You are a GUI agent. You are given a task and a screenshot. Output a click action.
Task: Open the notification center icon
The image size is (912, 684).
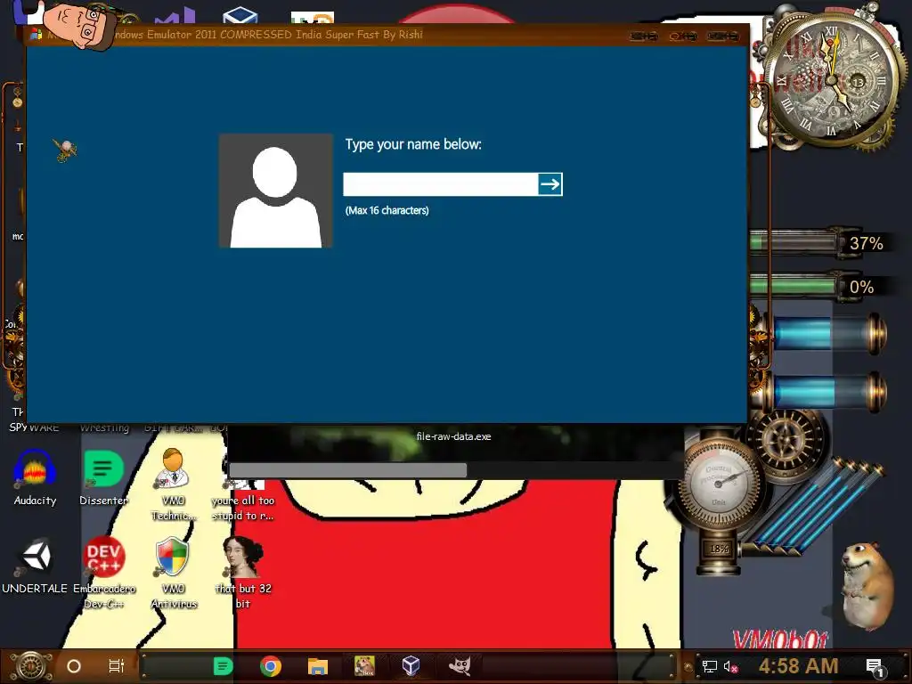click(875, 668)
